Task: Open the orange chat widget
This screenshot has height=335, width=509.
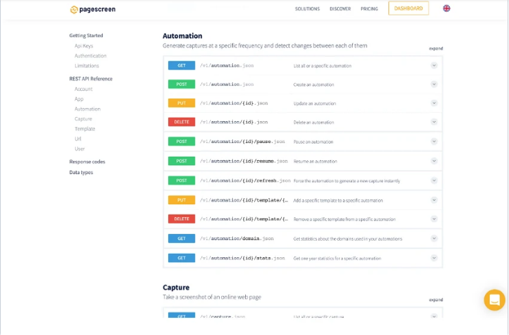Action: pos(495,300)
